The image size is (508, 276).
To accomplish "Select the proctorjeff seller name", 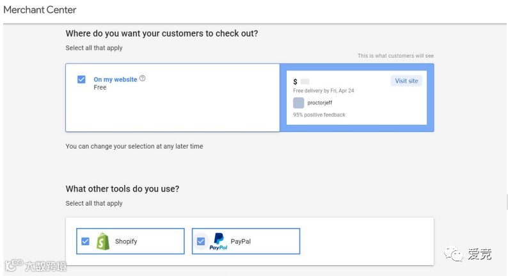I will pyautogui.click(x=320, y=102).
